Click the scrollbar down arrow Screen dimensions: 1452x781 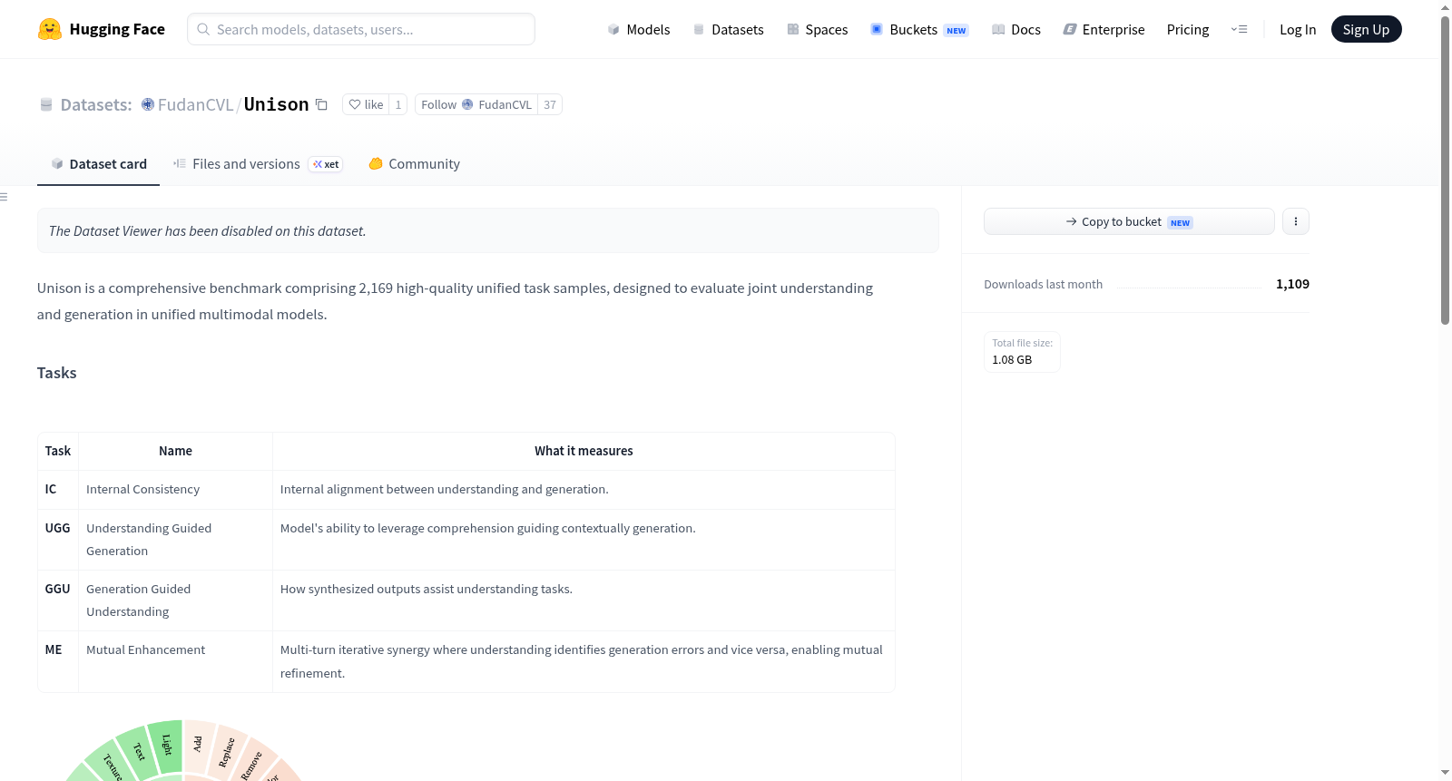[1445, 773]
